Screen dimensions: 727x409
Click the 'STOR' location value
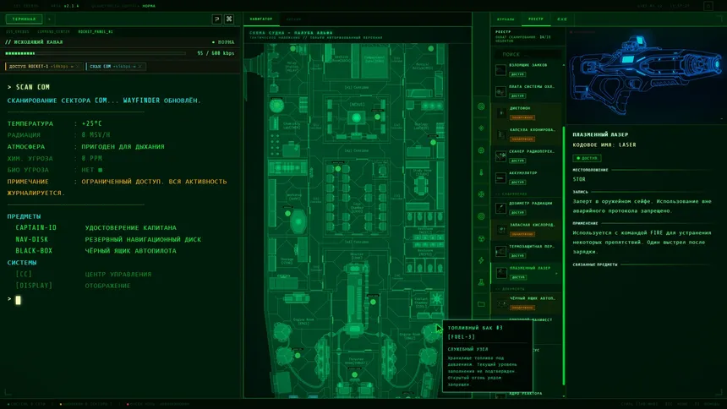tap(579, 179)
